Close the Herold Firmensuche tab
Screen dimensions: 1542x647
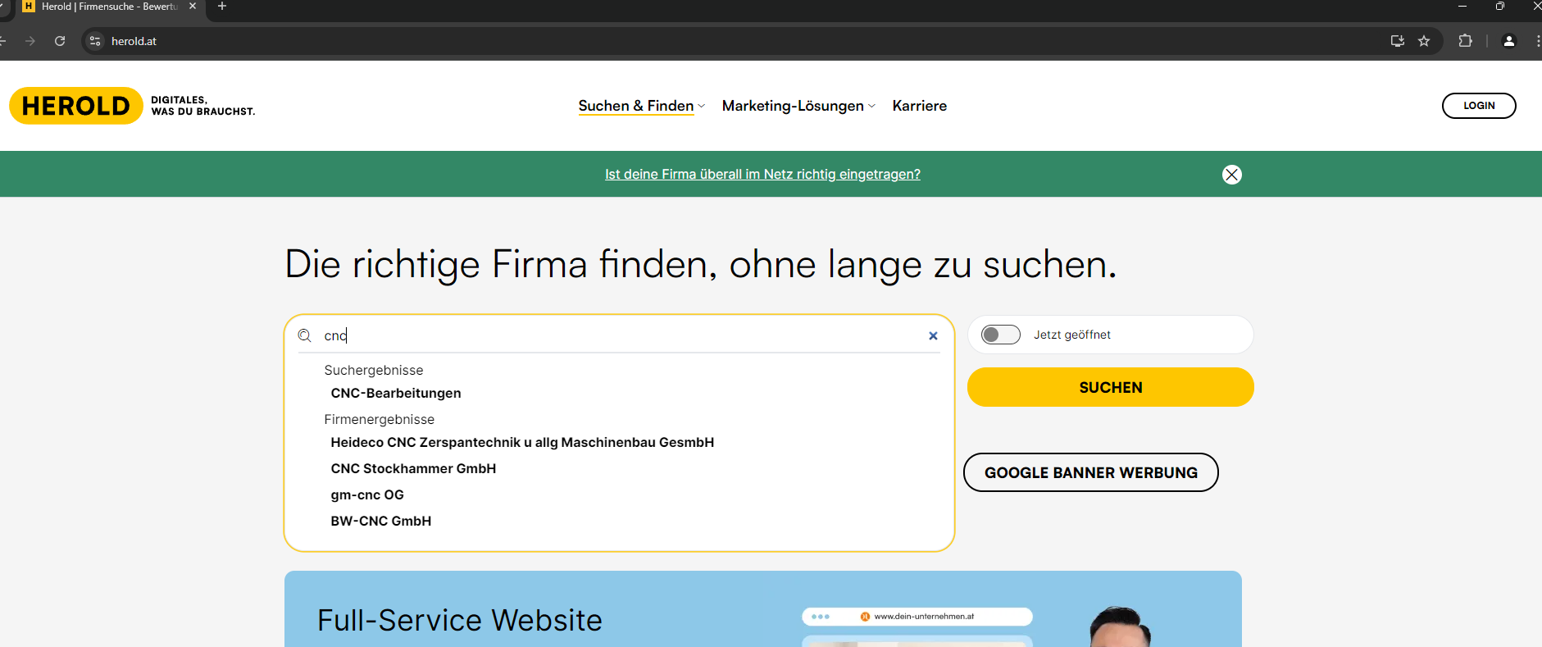coord(193,7)
